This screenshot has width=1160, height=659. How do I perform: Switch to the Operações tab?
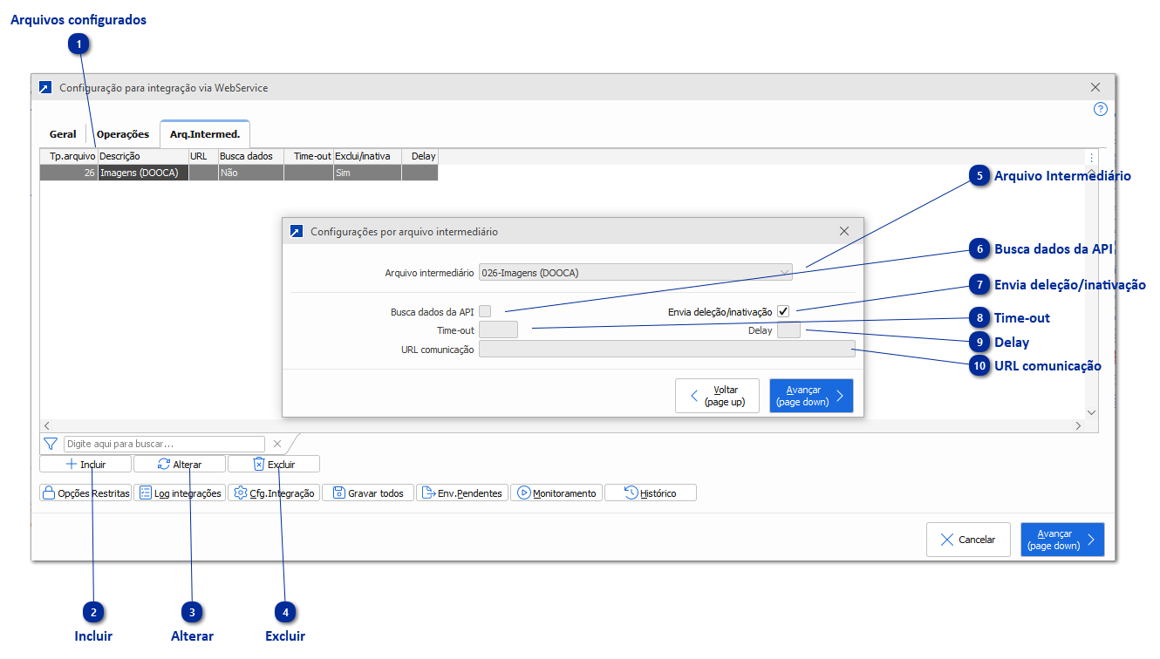tap(122, 133)
